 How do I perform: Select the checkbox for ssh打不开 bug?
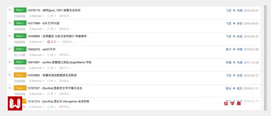click(10, 49)
